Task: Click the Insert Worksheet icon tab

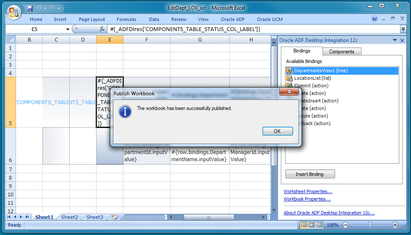Action: (x=115, y=217)
